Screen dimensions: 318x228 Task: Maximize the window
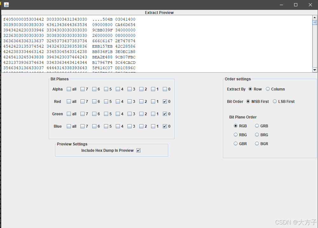coord(296,5)
